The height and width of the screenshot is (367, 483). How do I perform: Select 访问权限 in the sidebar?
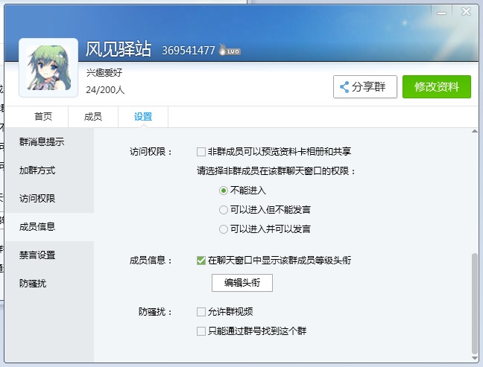(x=49, y=199)
